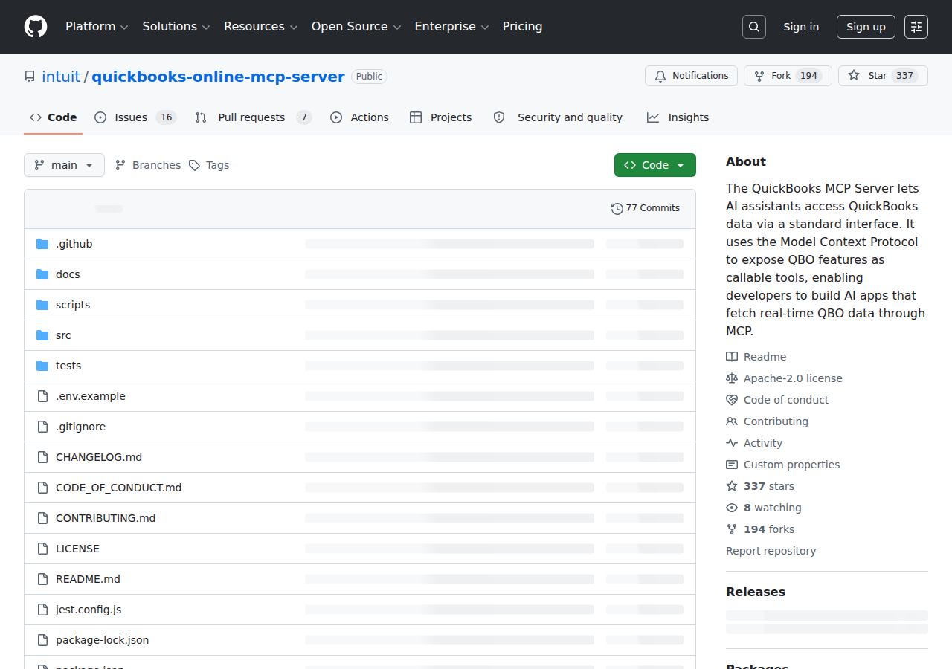Click the heart icon beside Code of conduct

point(732,400)
